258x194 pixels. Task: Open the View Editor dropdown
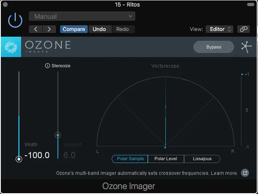[x=219, y=29]
